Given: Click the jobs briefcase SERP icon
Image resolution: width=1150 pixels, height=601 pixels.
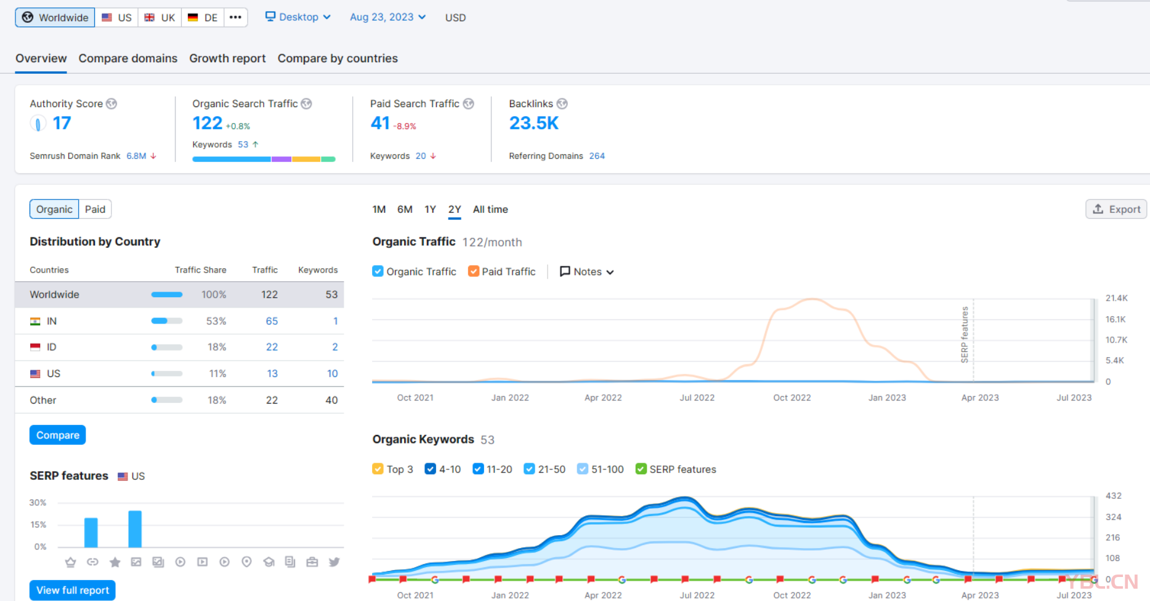Looking at the screenshot, I should click(x=312, y=562).
